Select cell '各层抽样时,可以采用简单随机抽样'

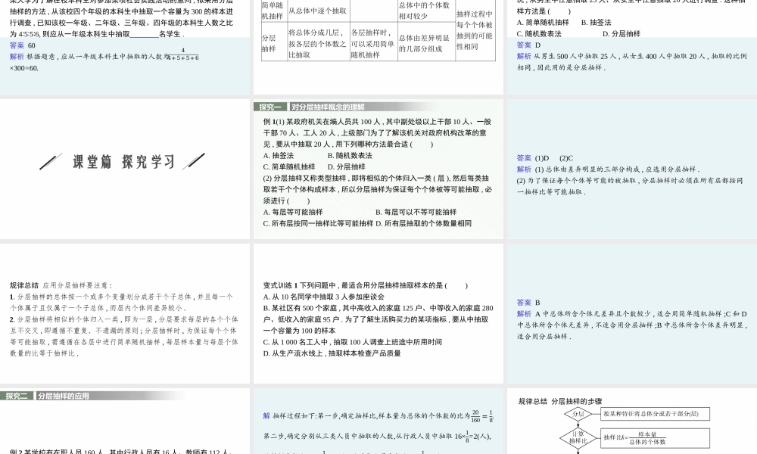coord(372,43)
